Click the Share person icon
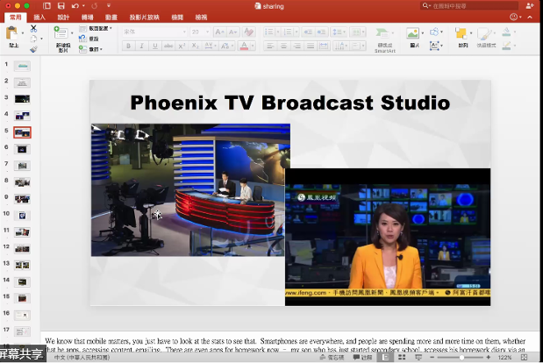This screenshot has width=543, height=363. (529, 5)
